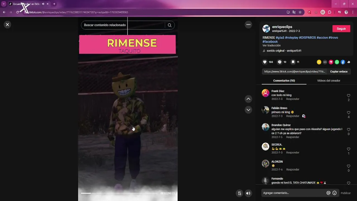This screenshot has height=201, width=357.
Task: Open enriqueclips profile avatar
Action: pyautogui.click(x=266, y=29)
